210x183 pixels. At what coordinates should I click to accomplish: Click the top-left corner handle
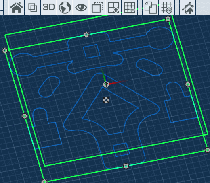point(5,51)
